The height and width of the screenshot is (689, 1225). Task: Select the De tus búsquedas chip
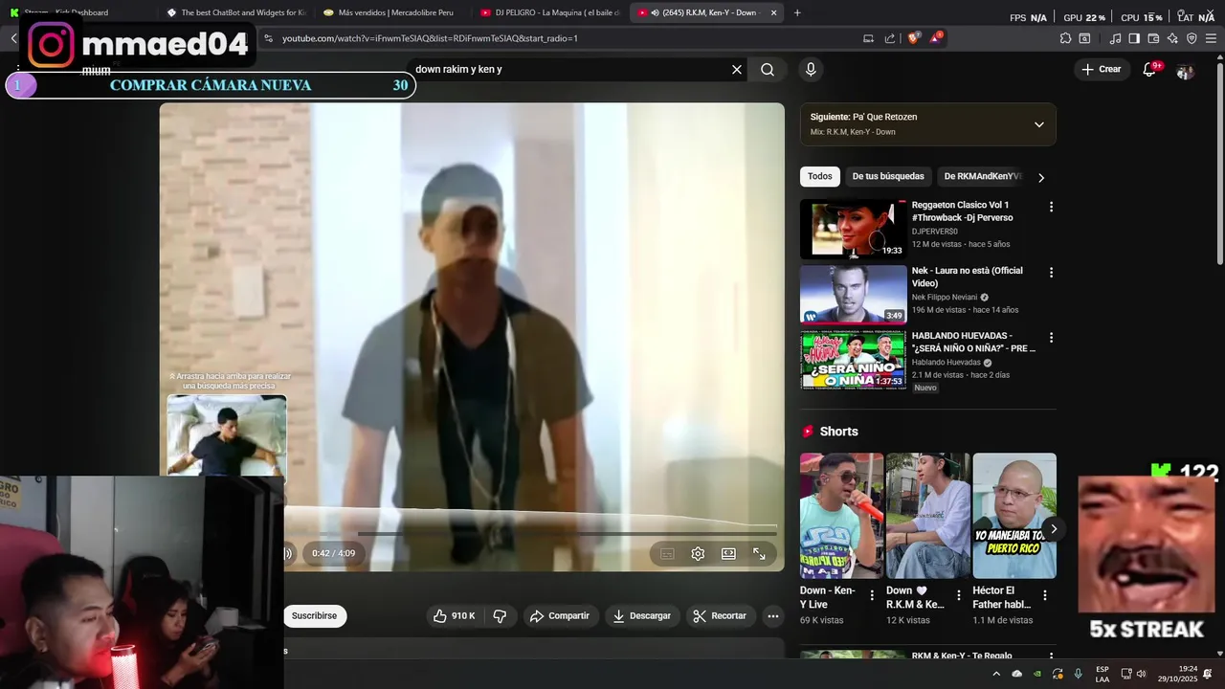pos(888,176)
